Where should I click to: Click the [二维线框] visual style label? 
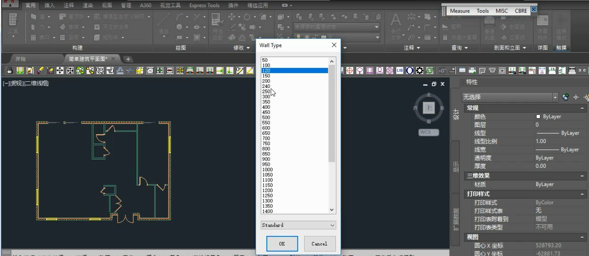37,83
